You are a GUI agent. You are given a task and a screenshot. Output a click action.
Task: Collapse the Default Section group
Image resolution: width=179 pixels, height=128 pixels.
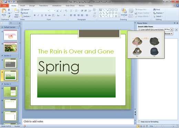pos(2,27)
